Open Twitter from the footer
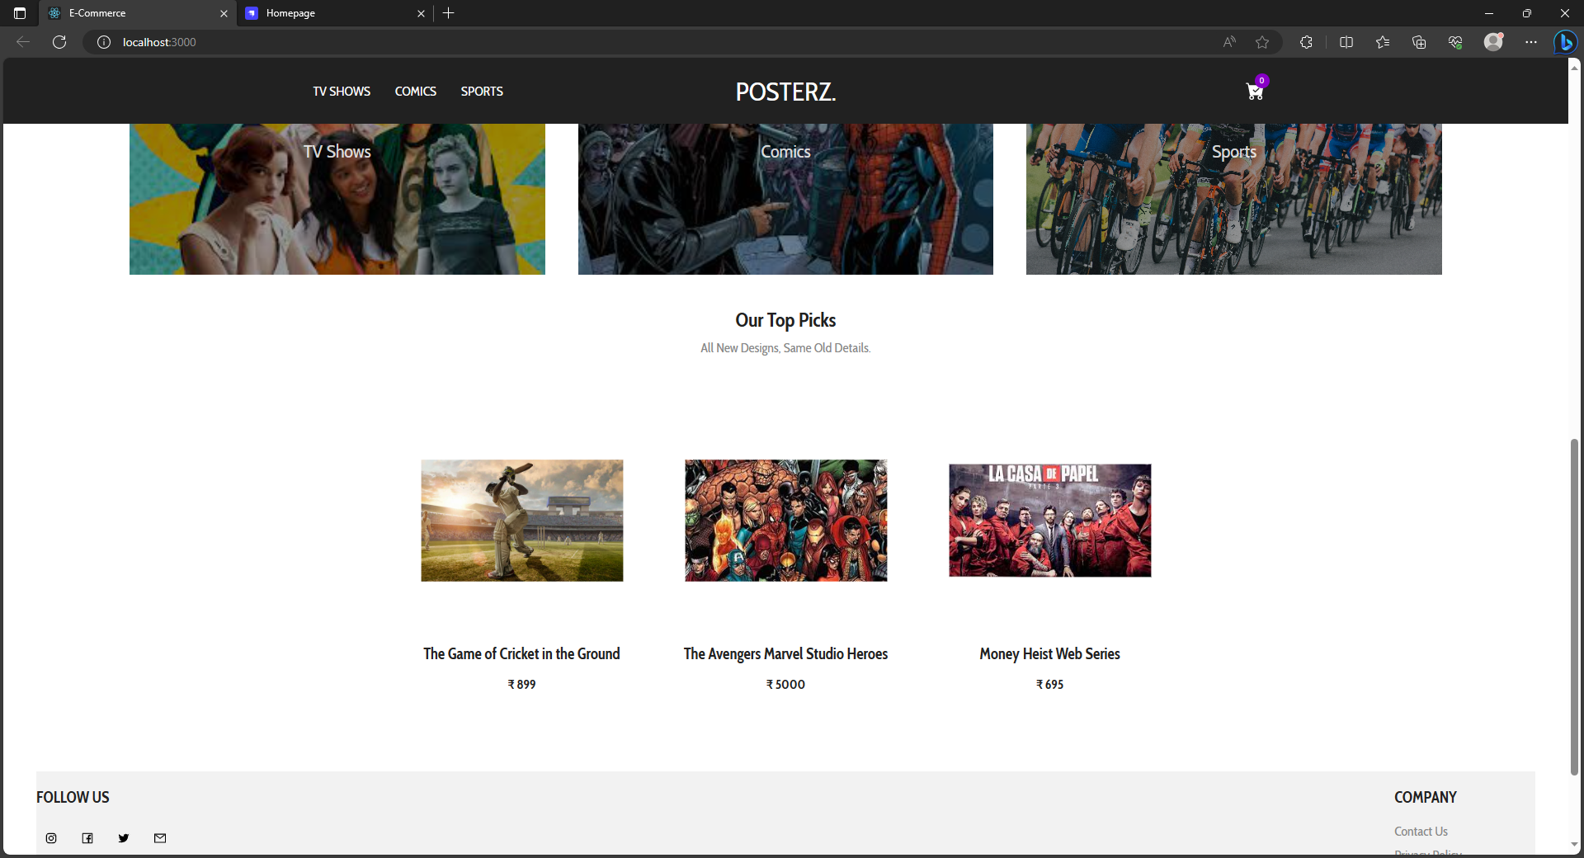 (x=124, y=838)
